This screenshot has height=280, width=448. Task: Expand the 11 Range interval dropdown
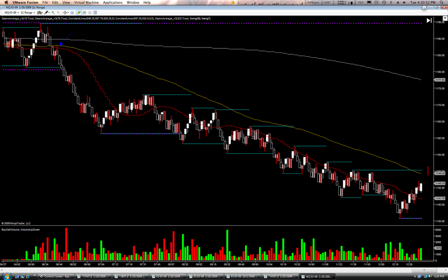click(x=34, y=13)
